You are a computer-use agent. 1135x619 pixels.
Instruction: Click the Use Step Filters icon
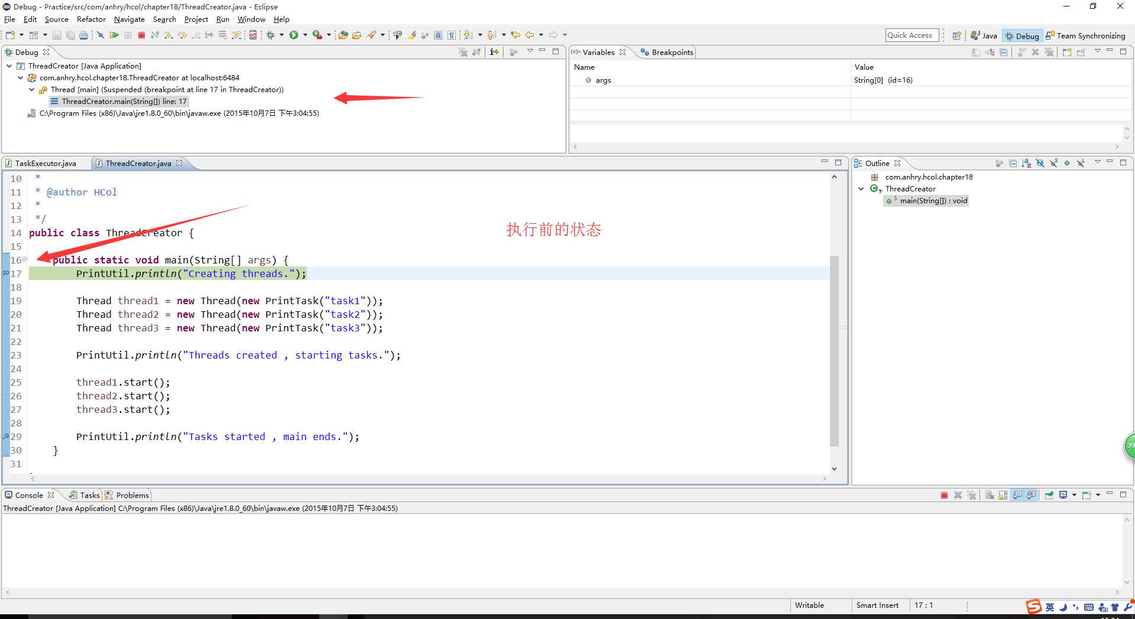pyautogui.click(x=236, y=35)
